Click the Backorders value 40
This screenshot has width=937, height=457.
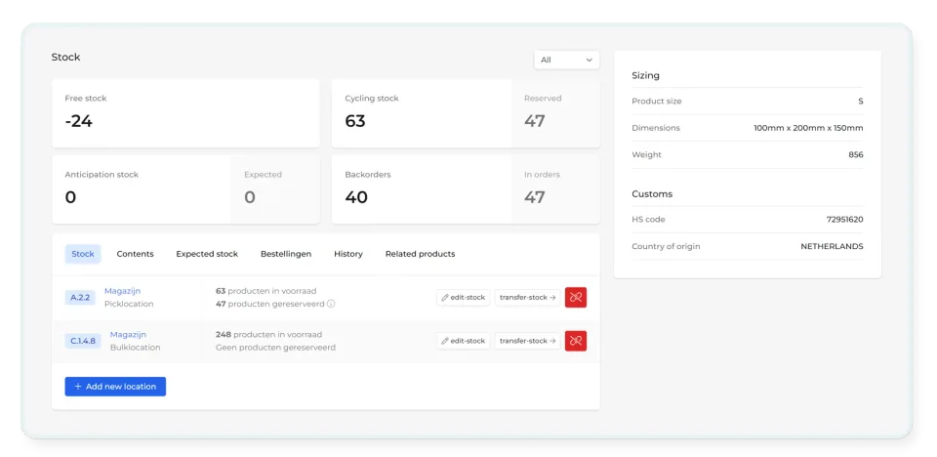tap(356, 197)
